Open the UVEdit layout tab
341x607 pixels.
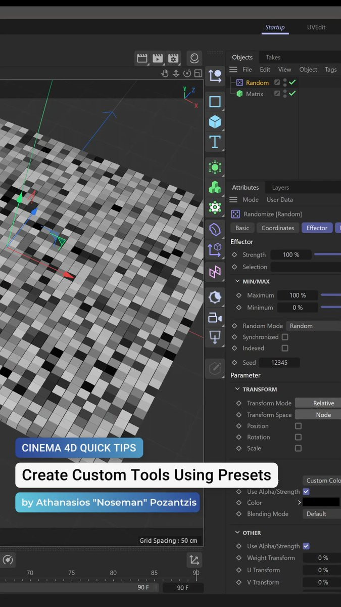coord(316,27)
